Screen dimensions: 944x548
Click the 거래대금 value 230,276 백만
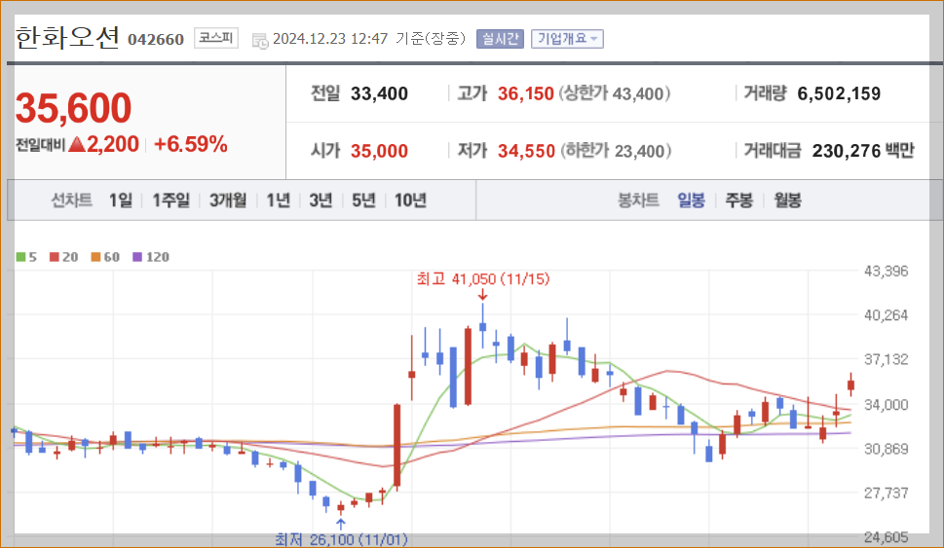click(863, 151)
